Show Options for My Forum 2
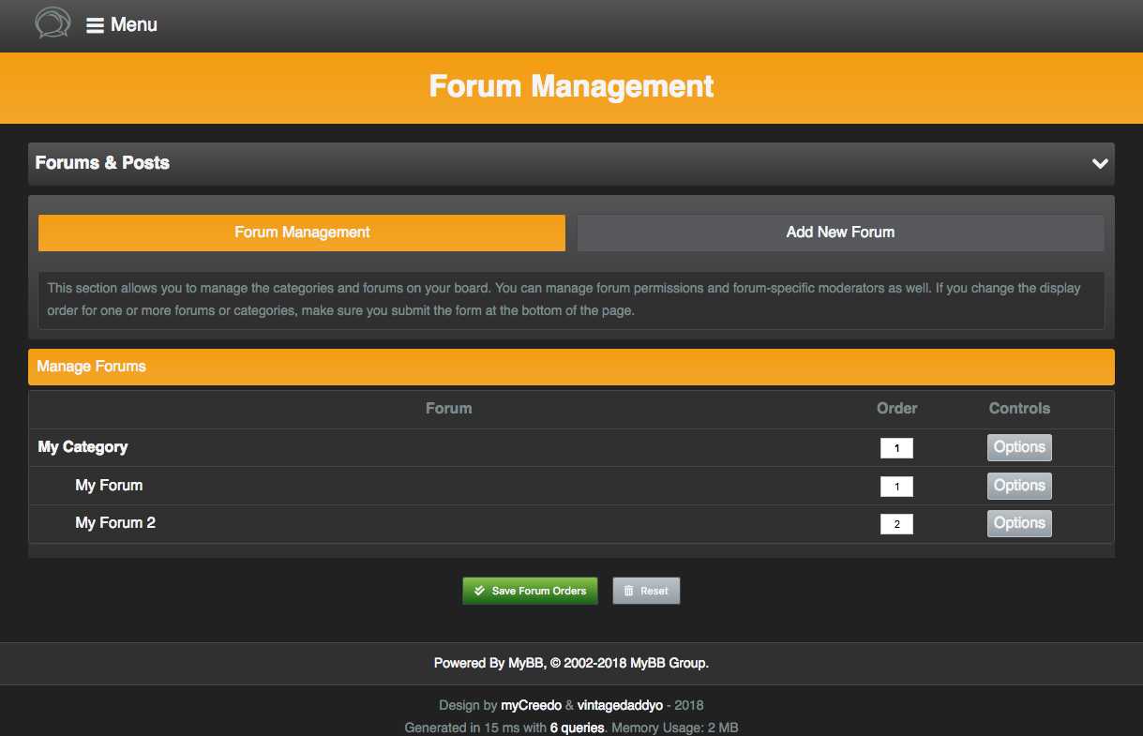 [x=1019, y=523]
